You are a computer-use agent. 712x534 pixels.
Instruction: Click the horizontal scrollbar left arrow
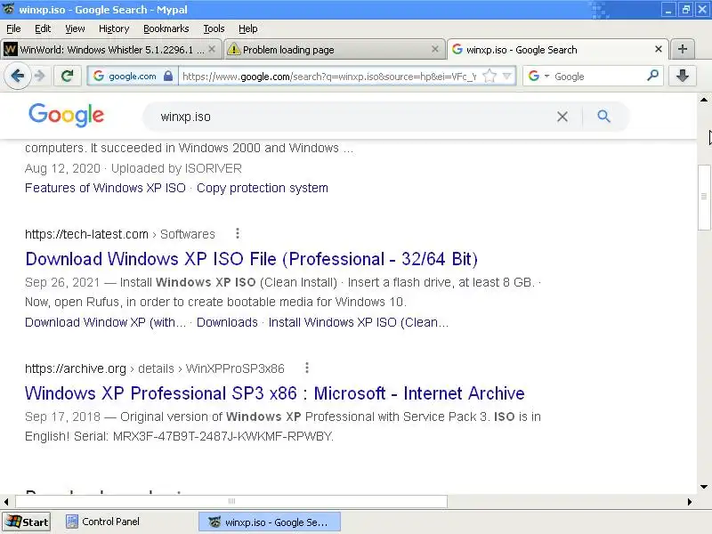point(6,502)
